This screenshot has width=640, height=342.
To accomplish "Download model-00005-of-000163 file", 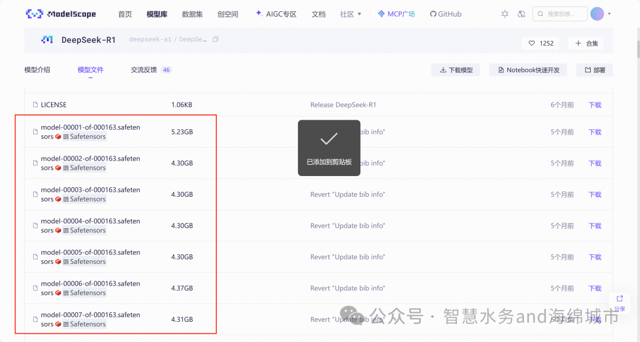I will tap(595, 257).
